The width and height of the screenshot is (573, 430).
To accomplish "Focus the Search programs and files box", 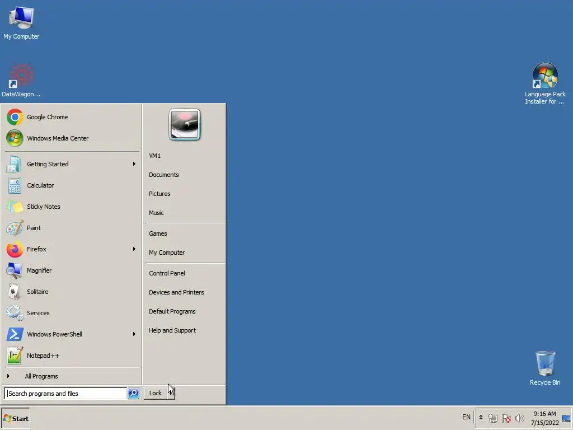I will click(66, 394).
